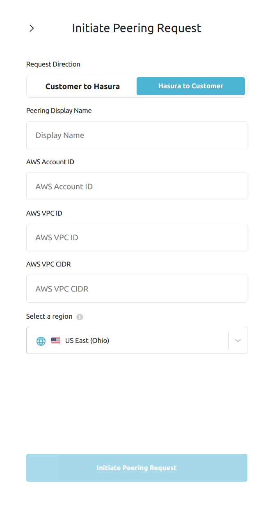
Task: Click the Request Direction label
Action: point(53,64)
